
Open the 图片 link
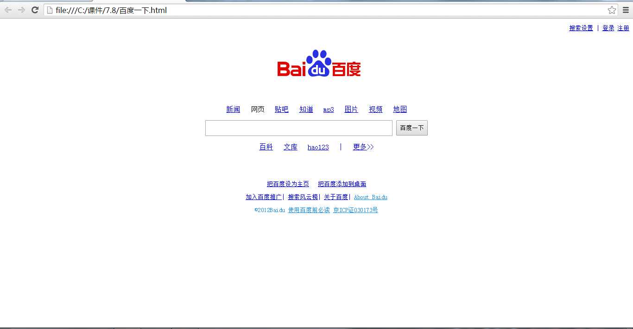[351, 110]
